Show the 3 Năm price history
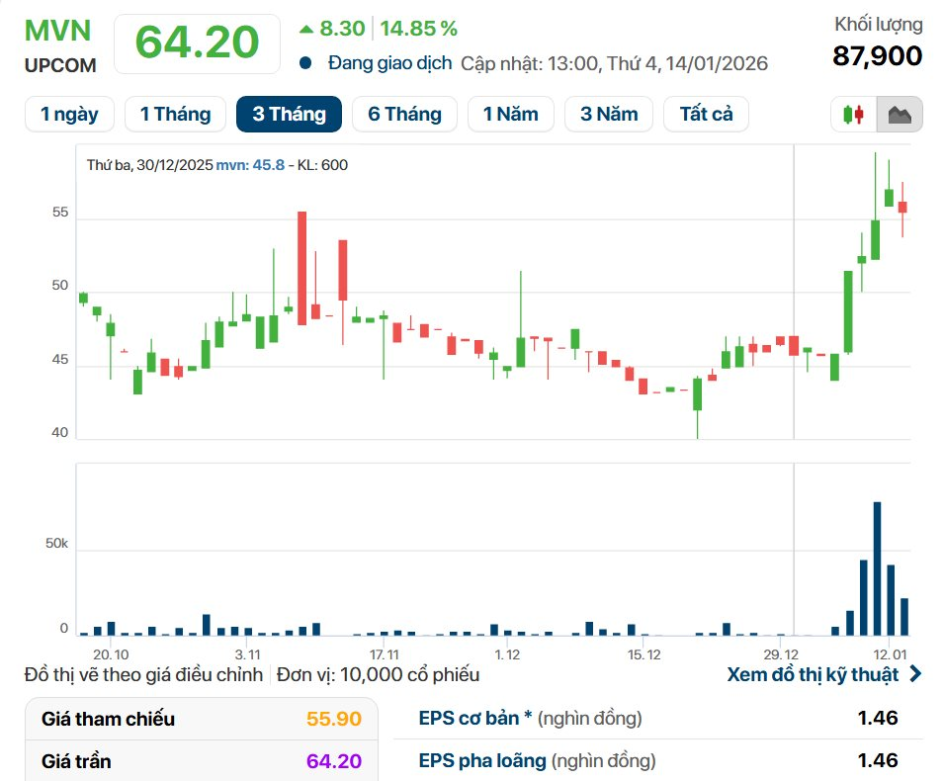The image size is (943, 781). (608, 115)
